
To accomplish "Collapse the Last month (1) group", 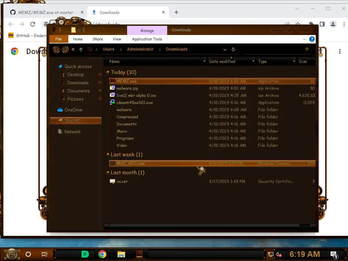I will (108, 172).
